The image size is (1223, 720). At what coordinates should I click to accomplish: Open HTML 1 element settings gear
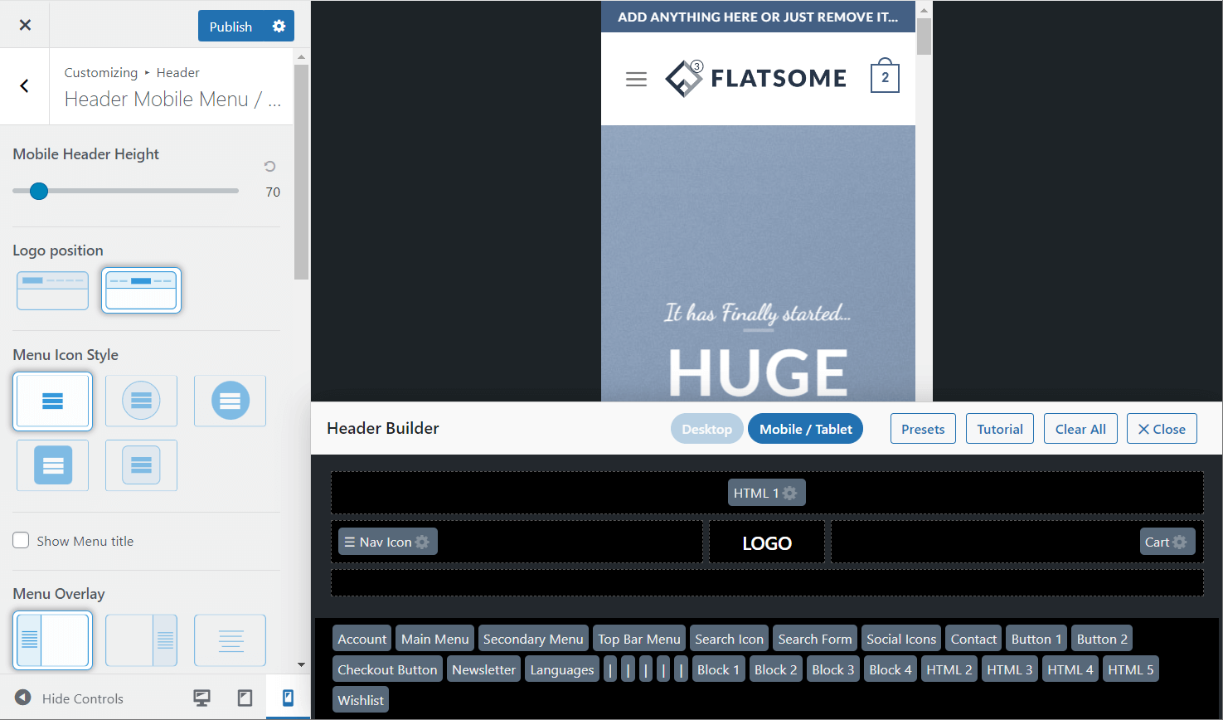coord(790,494)
